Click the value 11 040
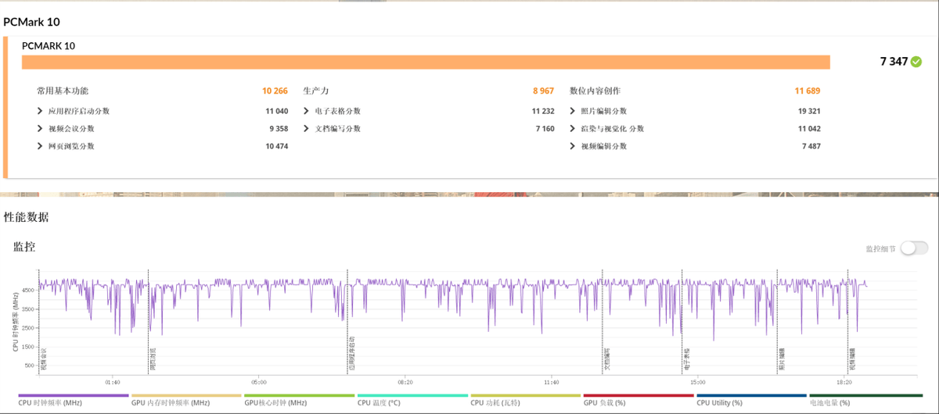 click(276, 111)
